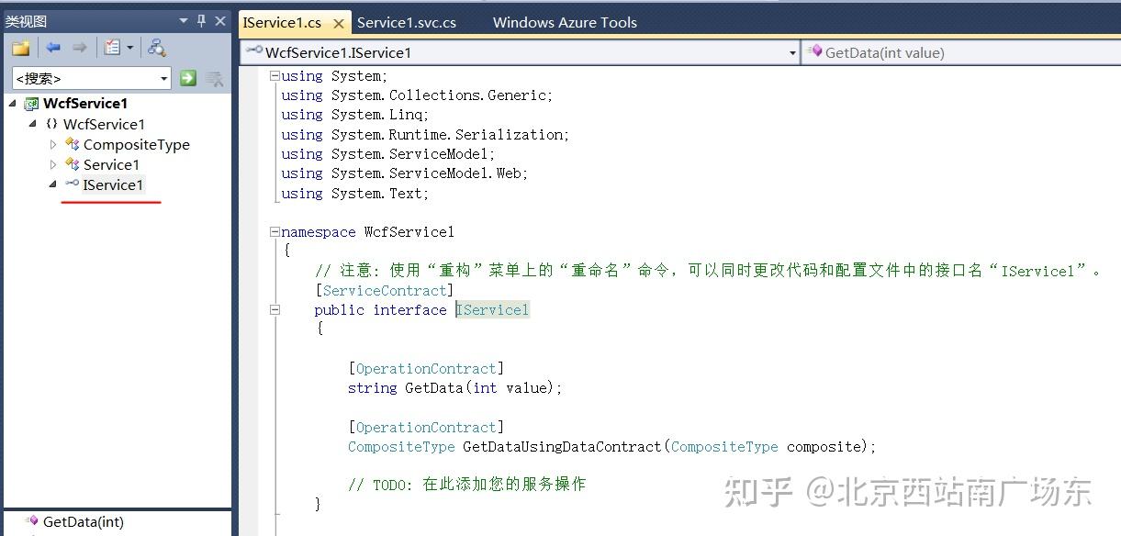Open the Class View Settings icon
The height and width of the screenshot is (536, 1121).
click(113, 48)
